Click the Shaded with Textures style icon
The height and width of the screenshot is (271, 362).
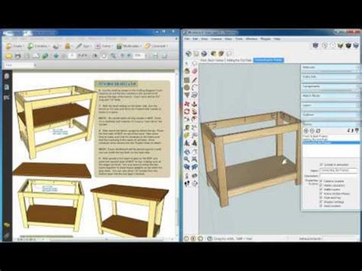348,45
